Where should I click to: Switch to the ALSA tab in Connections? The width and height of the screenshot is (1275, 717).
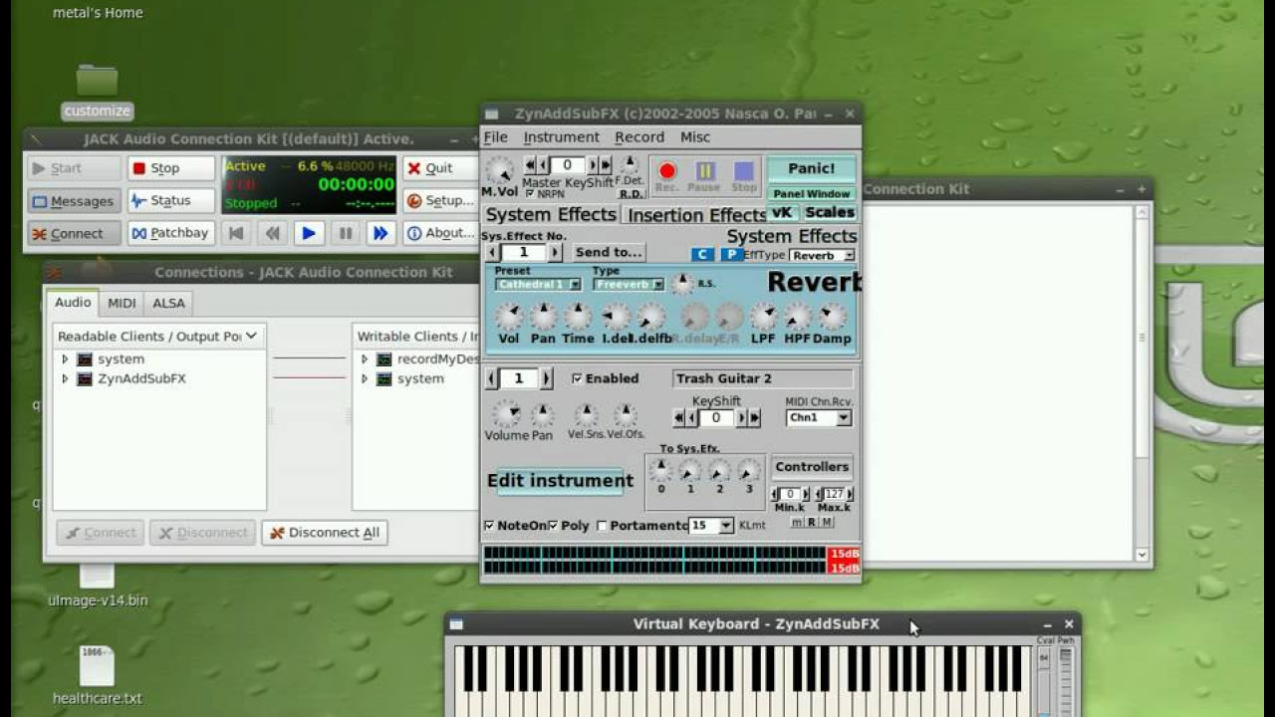(168, 303)
